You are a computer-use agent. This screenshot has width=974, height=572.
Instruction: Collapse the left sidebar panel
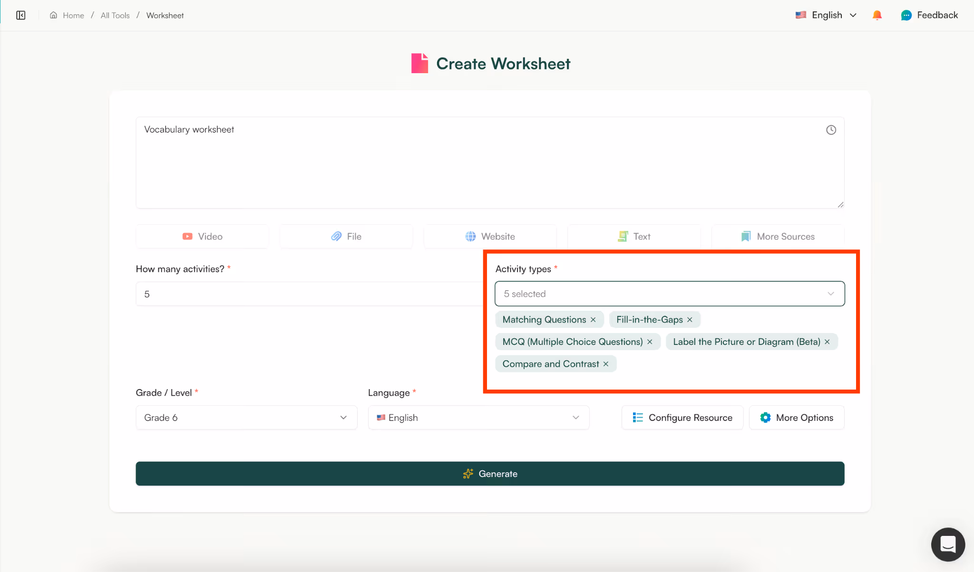[x=21, y=15]
